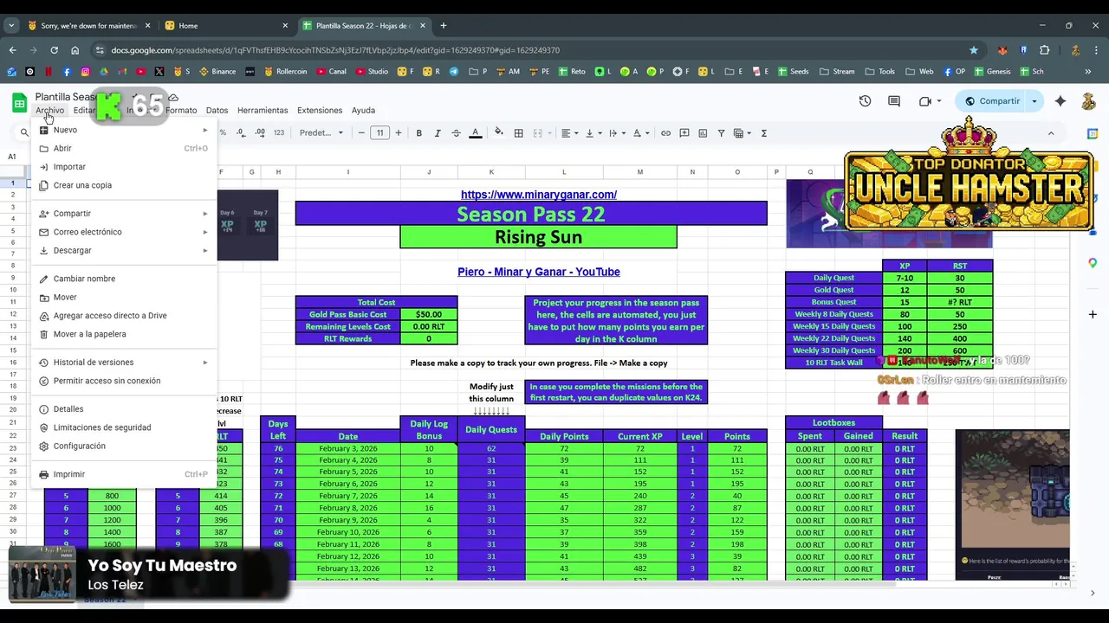The height and width of the screenshot is (623, 1109).
Task: Select Importar in Archivo menu
Action: tap(124, 167)
